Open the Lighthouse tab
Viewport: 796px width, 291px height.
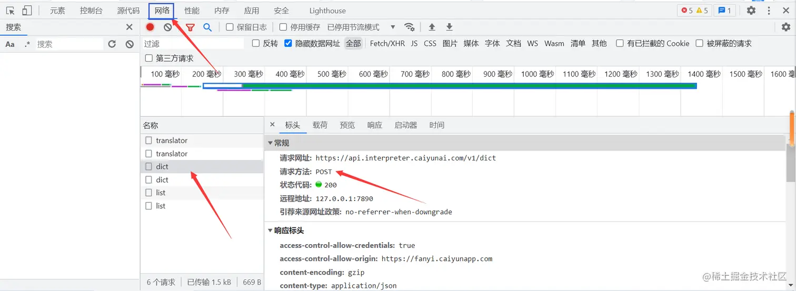[x=327, y=11]
